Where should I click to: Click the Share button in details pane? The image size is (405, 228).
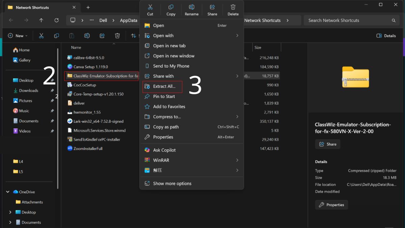coord(328,144)
